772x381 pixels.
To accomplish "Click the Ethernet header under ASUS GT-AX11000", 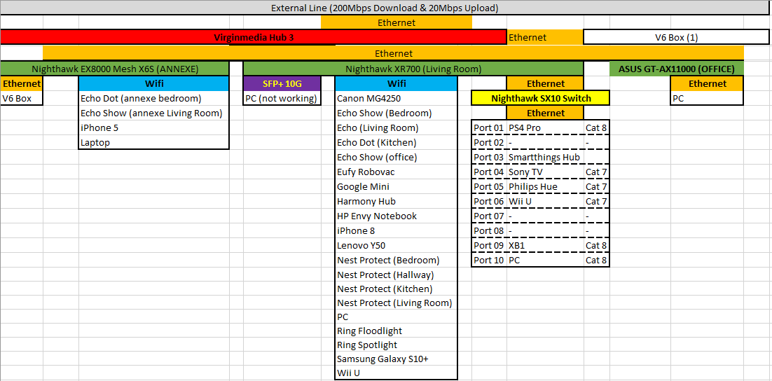I will pos(707,83).
